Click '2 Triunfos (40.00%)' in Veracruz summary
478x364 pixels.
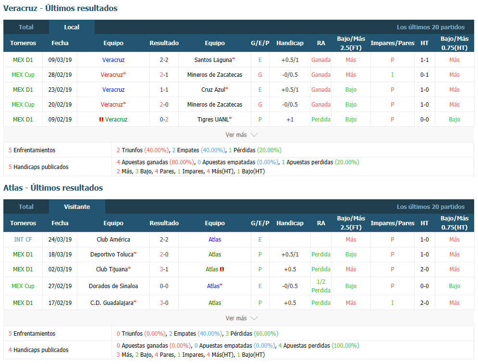click(x=142, y=150)
